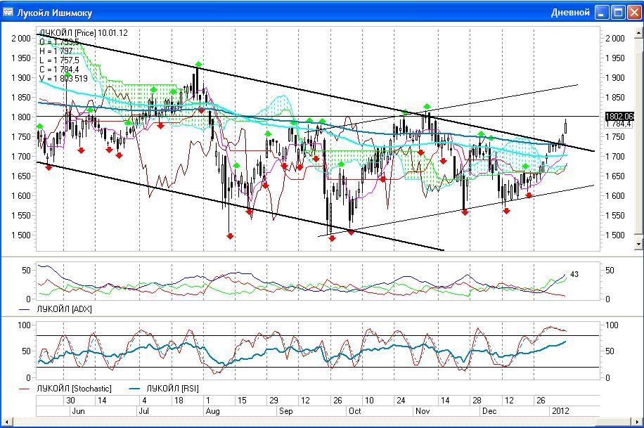Click the window title "Лукойл Ишимоку"

tap(55, 13)
